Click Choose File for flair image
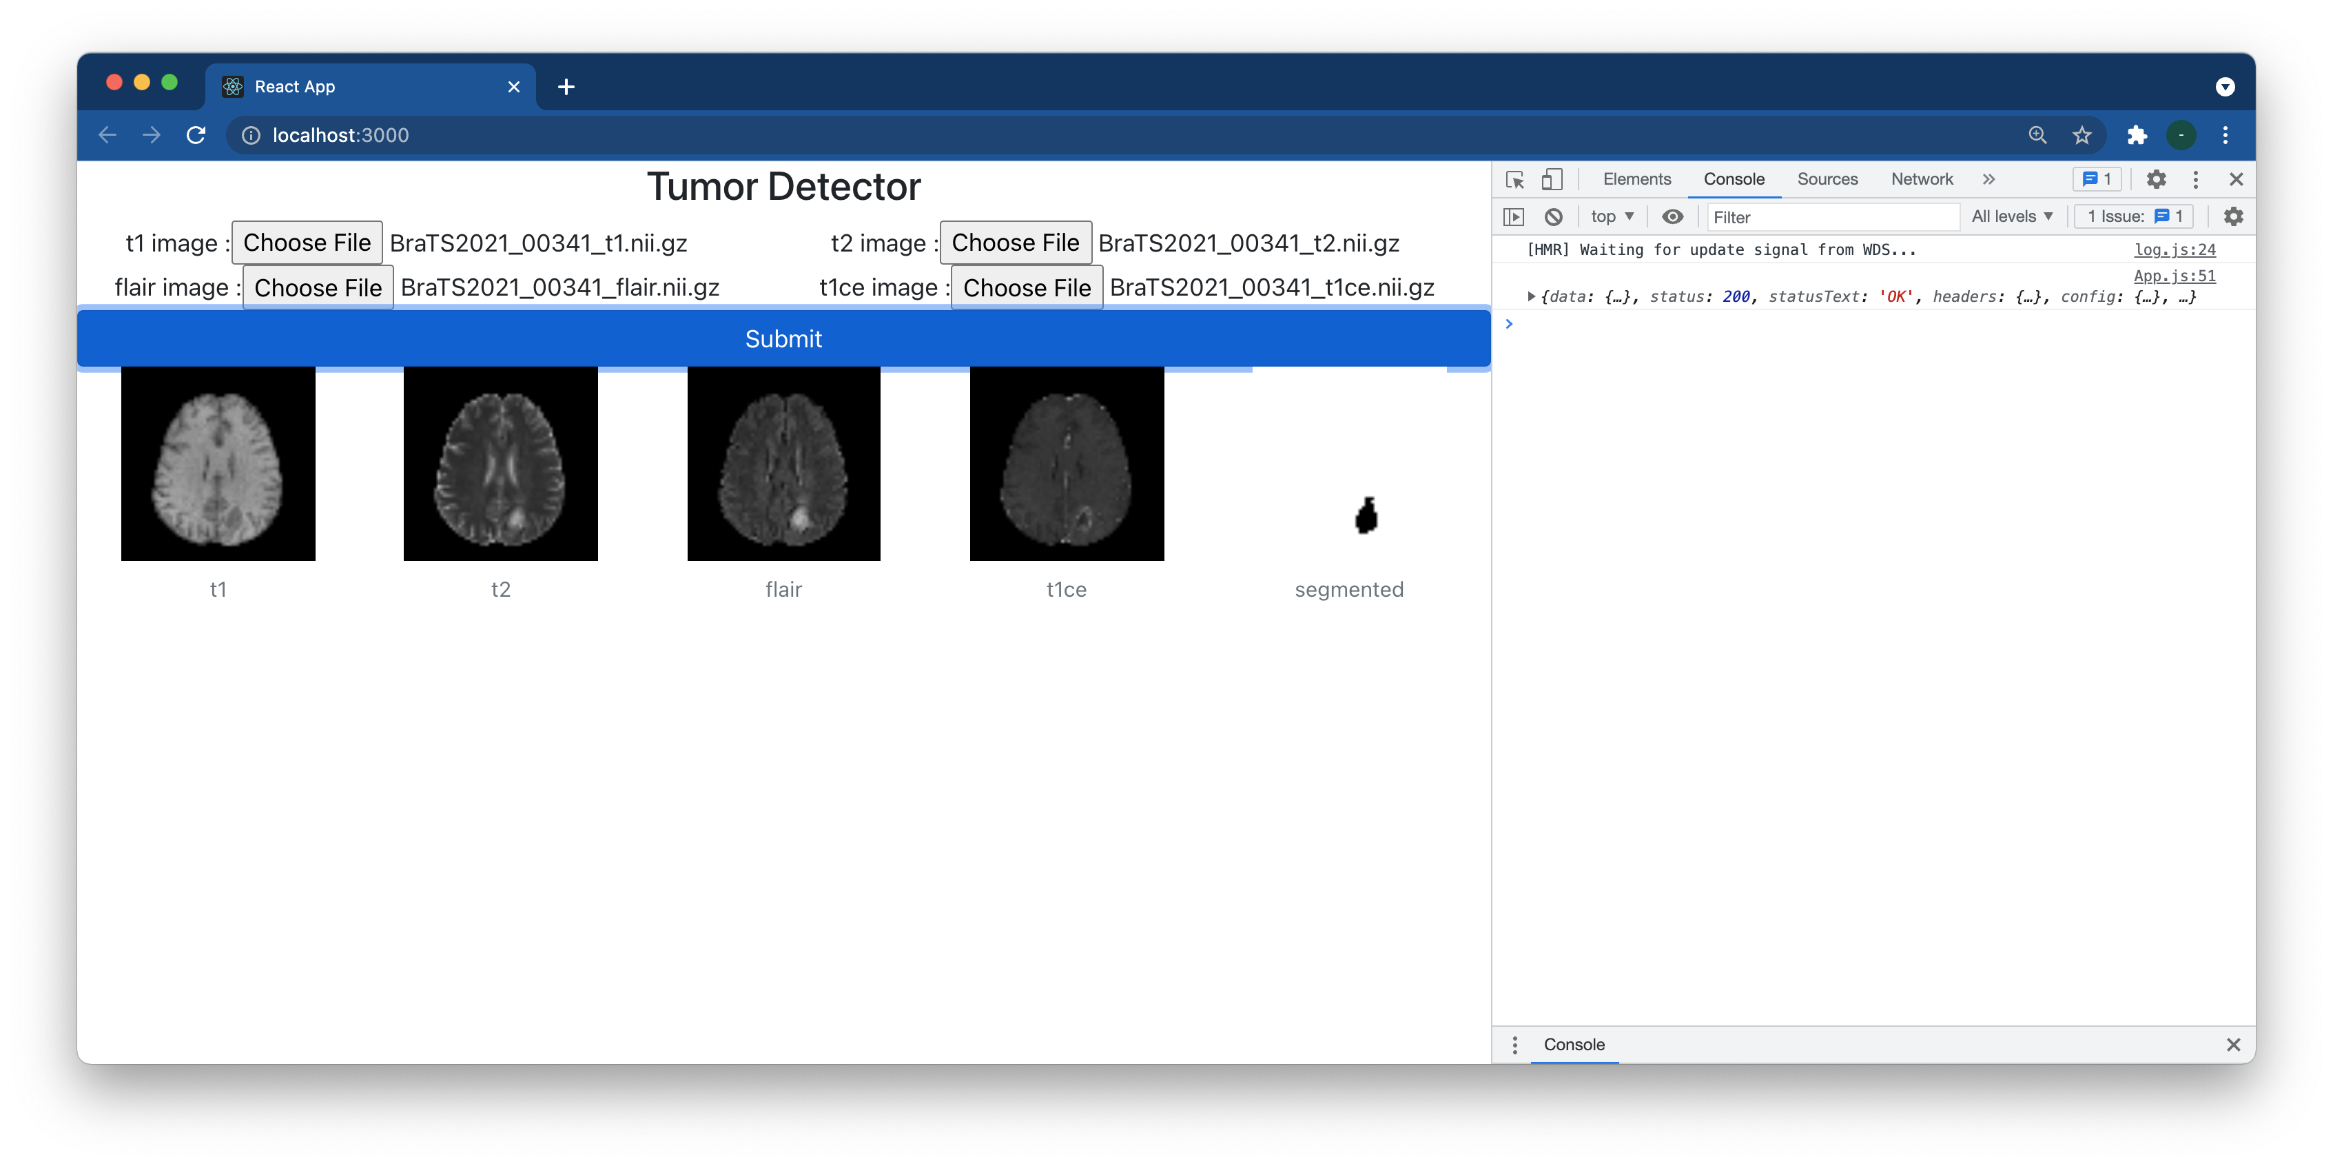Screen dimensions: 2333x1166 (318, 287)
